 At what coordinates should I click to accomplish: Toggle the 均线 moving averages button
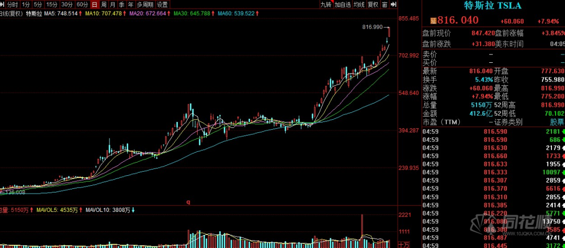359,5
